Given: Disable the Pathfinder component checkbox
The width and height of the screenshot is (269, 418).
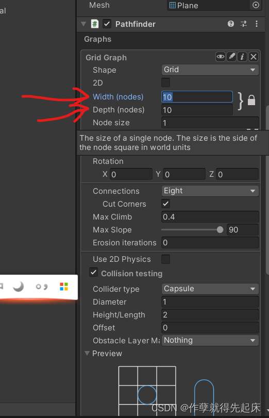Looking at the screenshot, I should click(107, 24).
